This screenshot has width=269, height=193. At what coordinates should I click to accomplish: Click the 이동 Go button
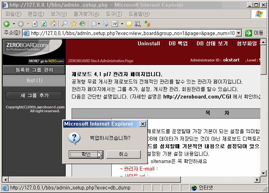click(x=254, y=33)
